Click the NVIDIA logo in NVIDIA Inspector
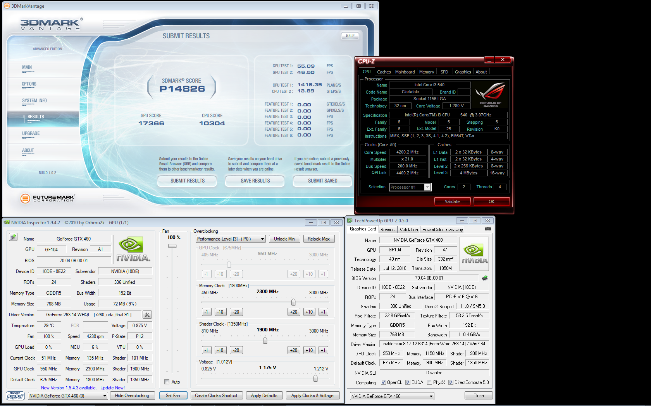This screenshot has width=651, height=406. tap(133, 249)
